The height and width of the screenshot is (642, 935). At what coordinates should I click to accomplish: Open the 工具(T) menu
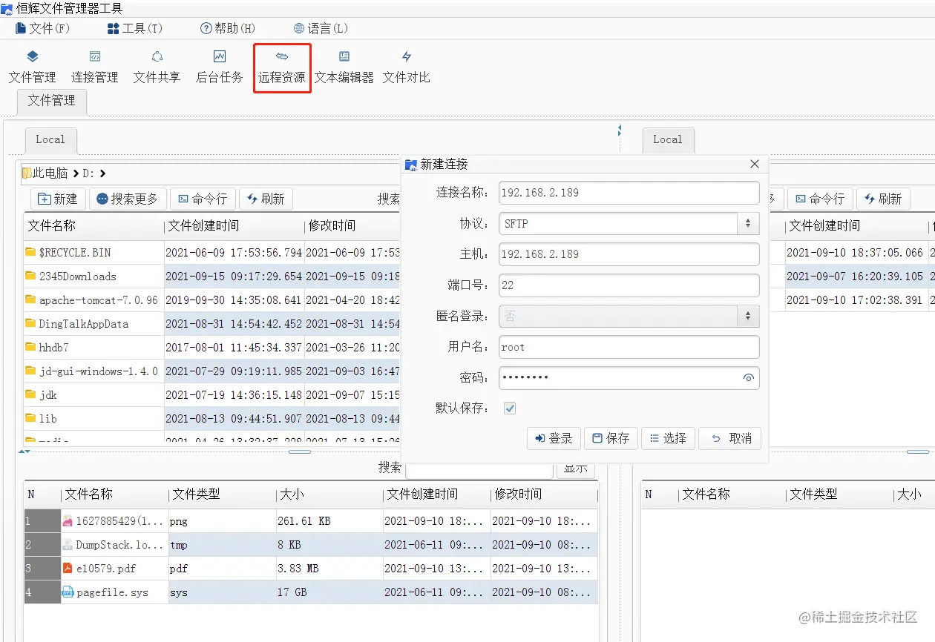(x=135, y=28)
